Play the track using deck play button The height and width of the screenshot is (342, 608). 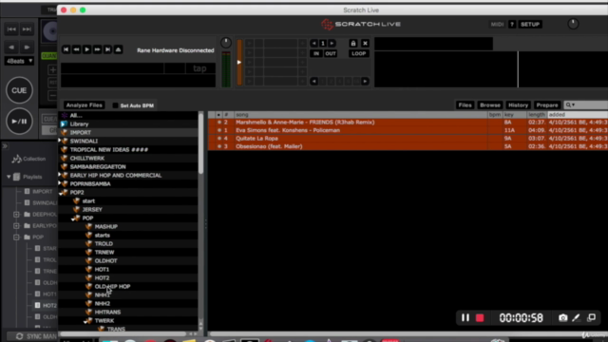click(86, 49)
